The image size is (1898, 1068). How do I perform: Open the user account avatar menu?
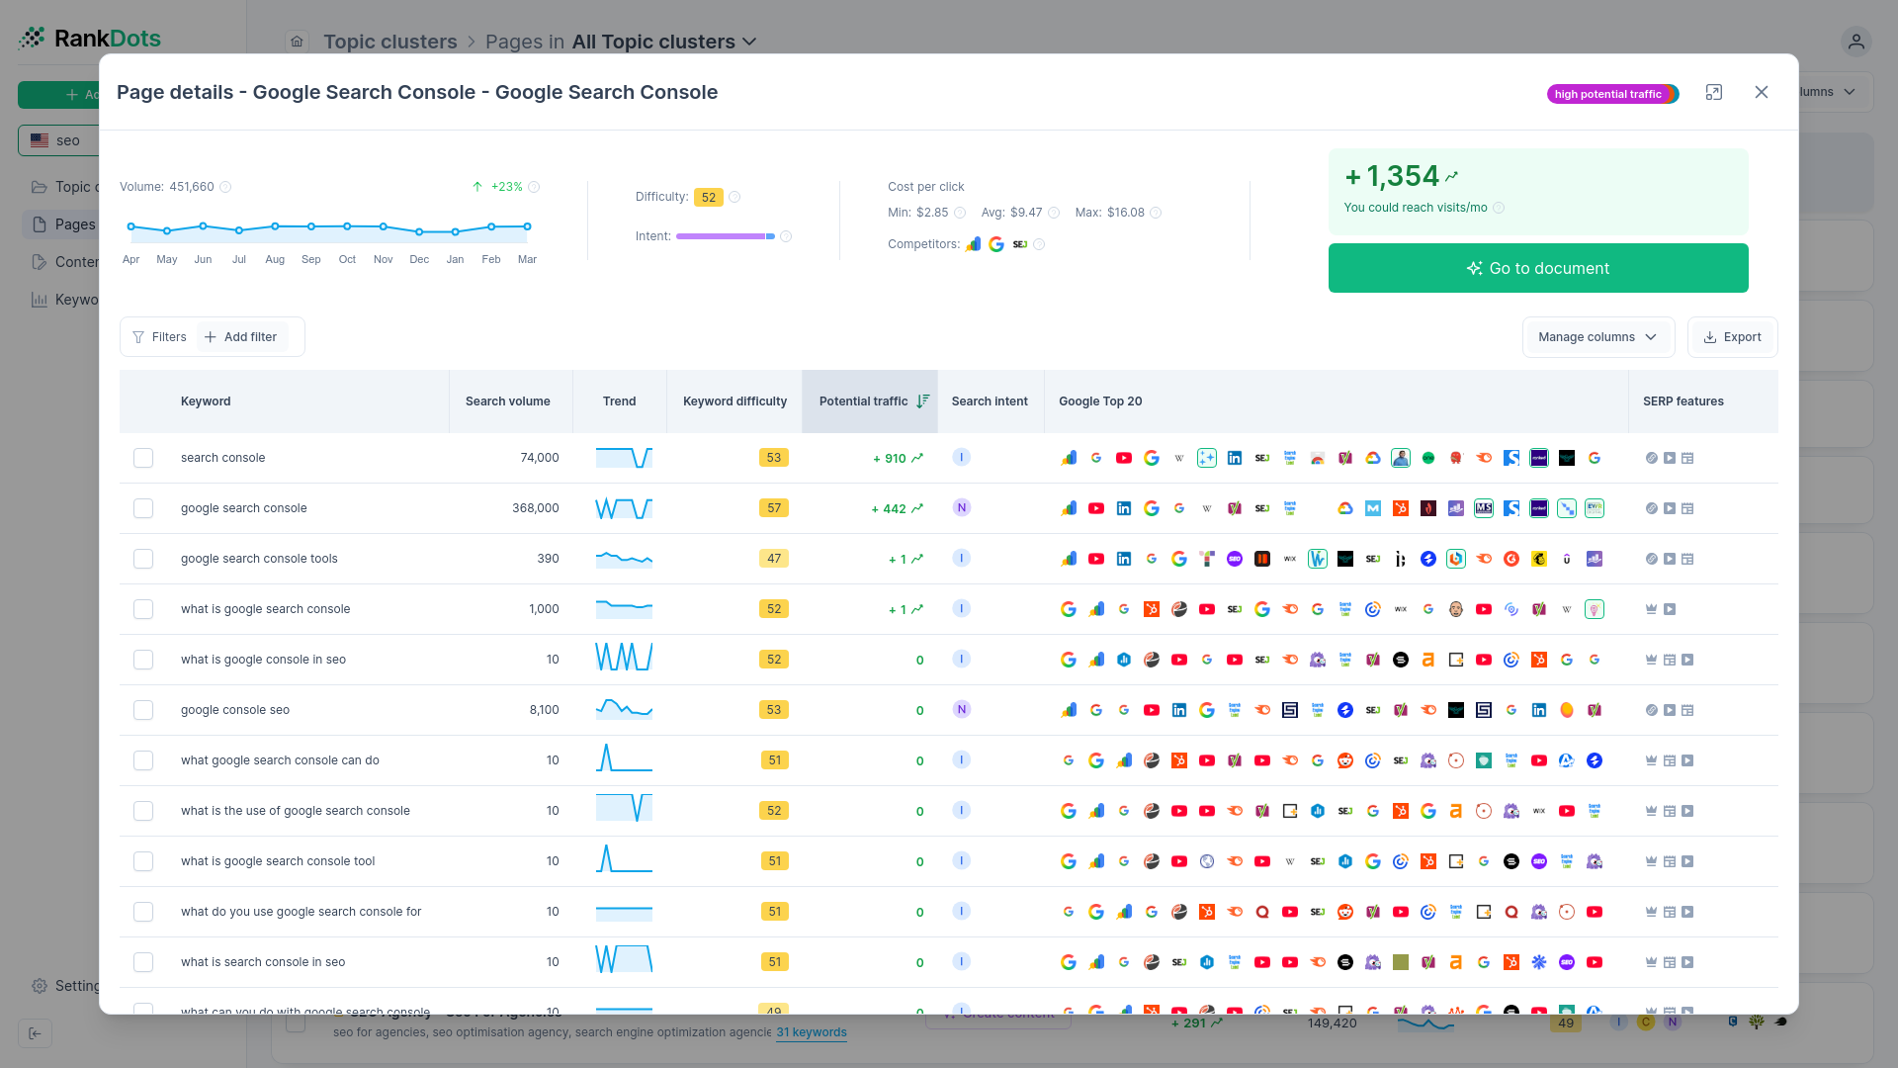[1855, 42]
